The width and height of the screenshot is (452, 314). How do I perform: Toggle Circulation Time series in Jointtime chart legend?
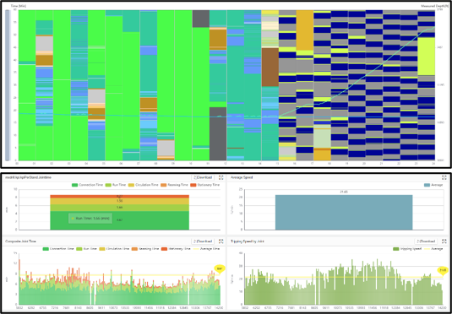tap(144, 185)
